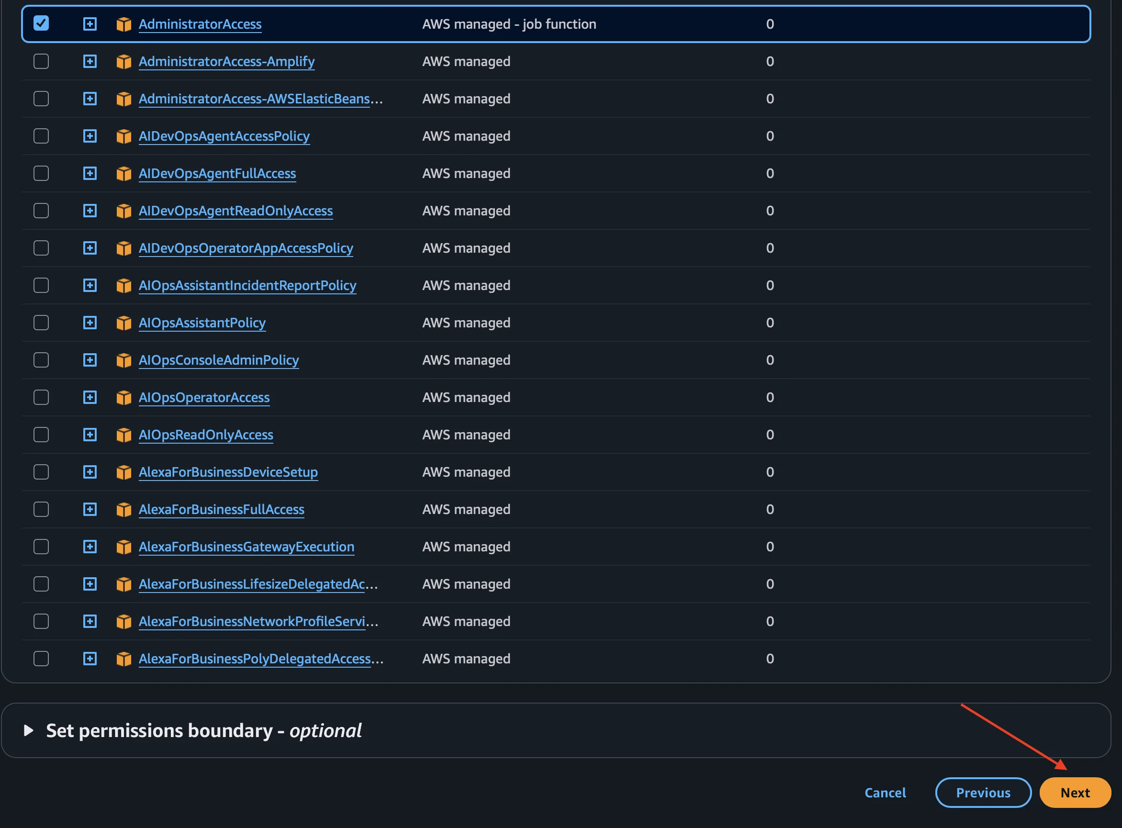Click the policy icon next to AIOpsReadOnlyAccess
Screen dimensions: 1122x828
pyautogui.click(x=124, y=435)
